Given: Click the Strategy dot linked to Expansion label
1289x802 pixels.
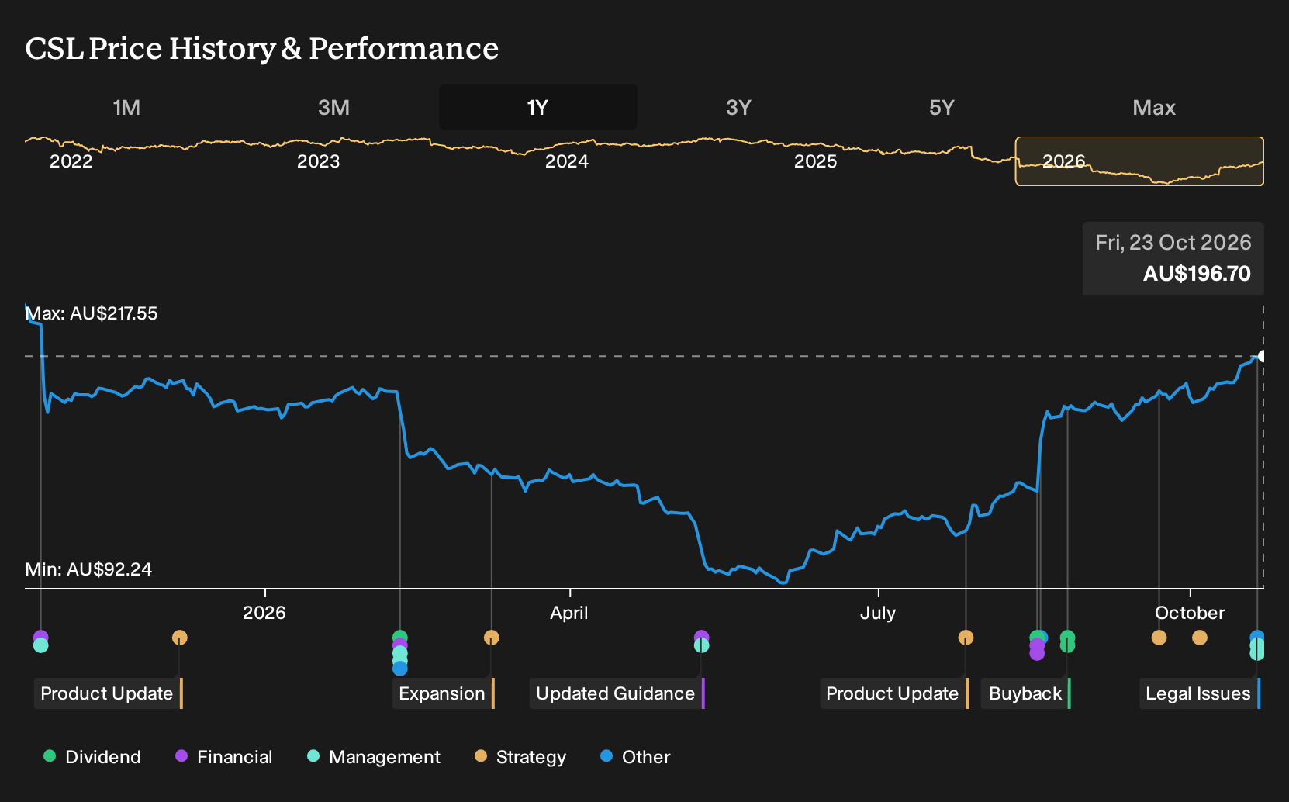Looking at the screenshot, I should [491, 638].
